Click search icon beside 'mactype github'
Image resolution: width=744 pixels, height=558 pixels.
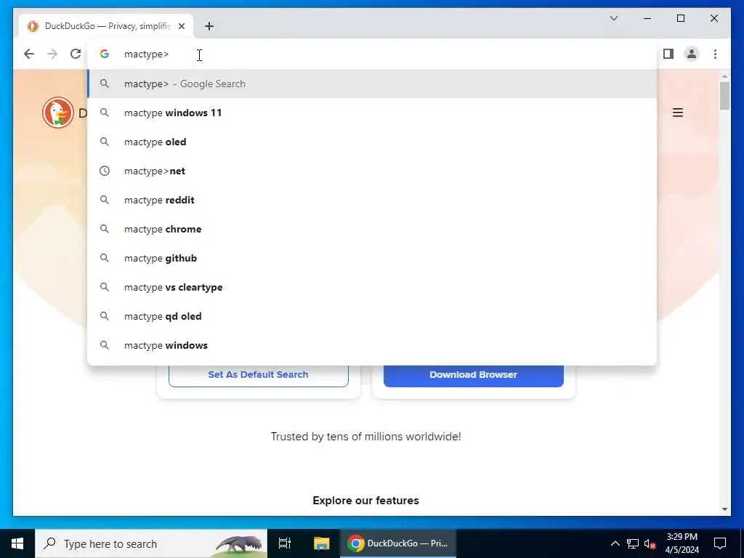click(x=105, y=258)
